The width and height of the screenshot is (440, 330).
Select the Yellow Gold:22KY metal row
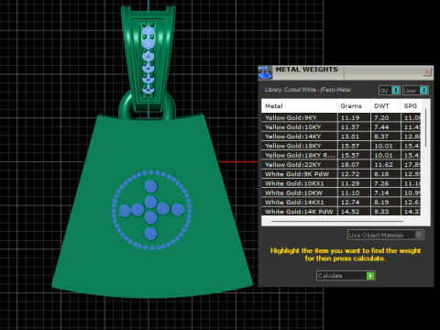[341, 165]
